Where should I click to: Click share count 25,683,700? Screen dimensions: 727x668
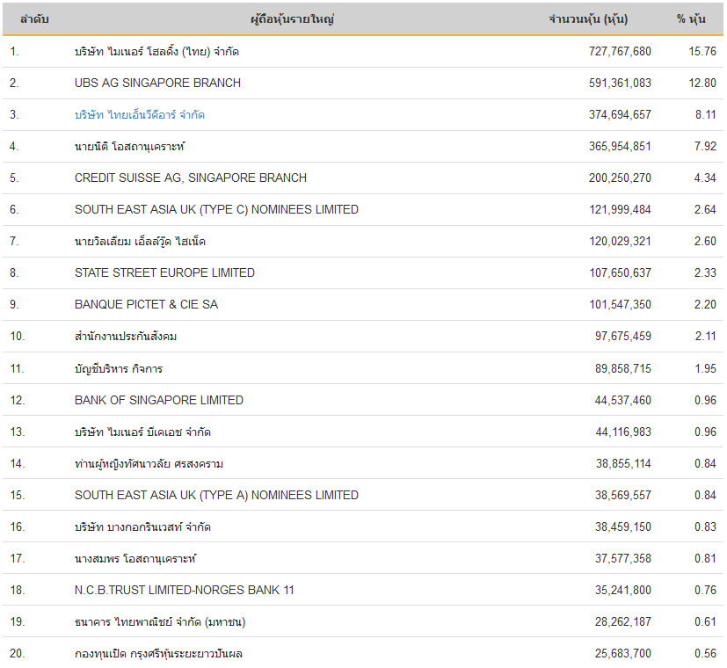pos(623,654)
